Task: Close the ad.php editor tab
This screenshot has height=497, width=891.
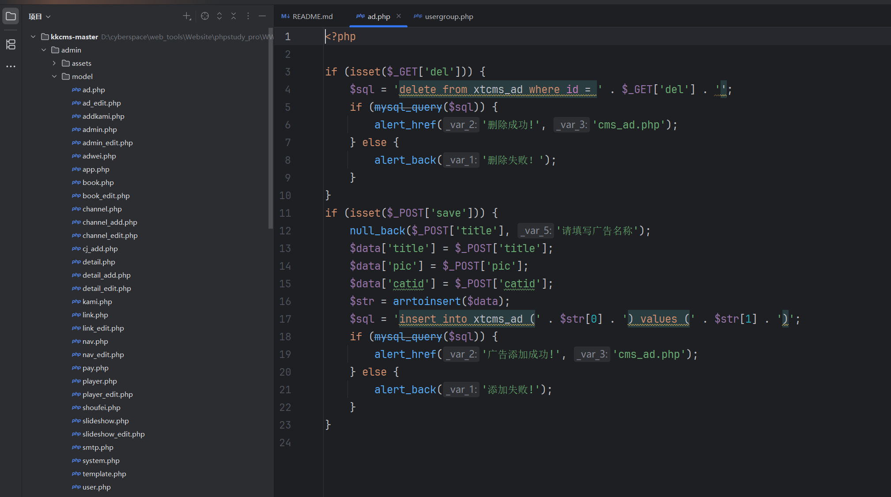Action: click(x=399, y=16)
